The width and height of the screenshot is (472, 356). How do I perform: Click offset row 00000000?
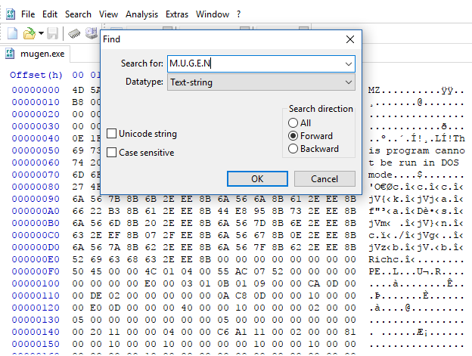[x=36, y=90]
